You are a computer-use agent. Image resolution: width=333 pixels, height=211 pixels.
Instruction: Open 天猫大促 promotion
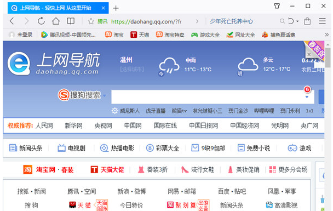(107, 169)
